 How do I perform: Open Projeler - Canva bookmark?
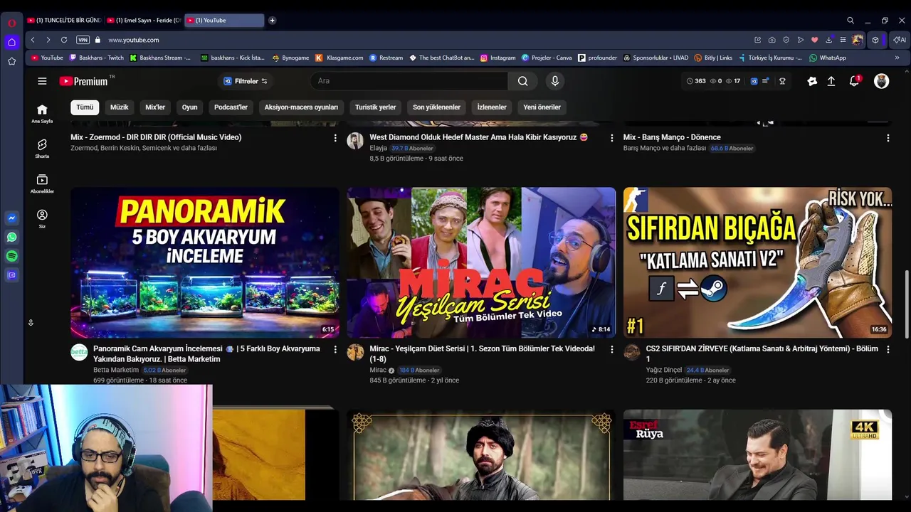point(547,58)
